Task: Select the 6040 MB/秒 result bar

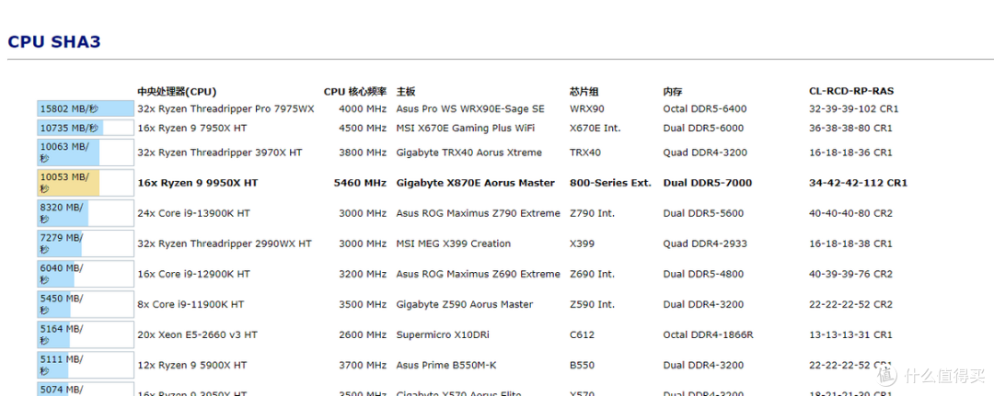Action: tap(86, 274)
